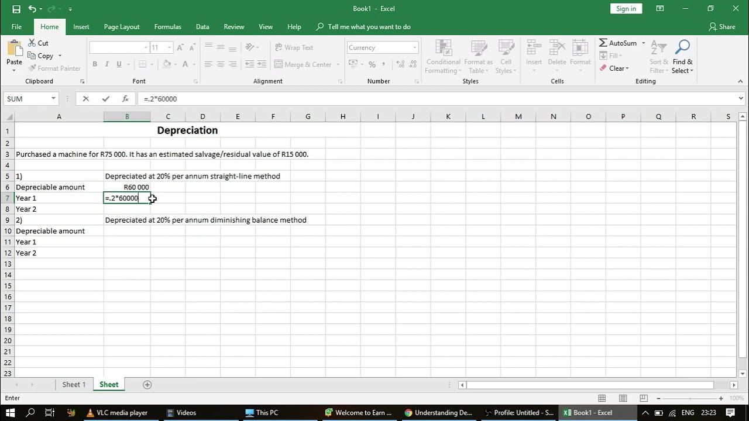Open the Copy dropdown arrow
749x421 pixels.
click(60, 56)
